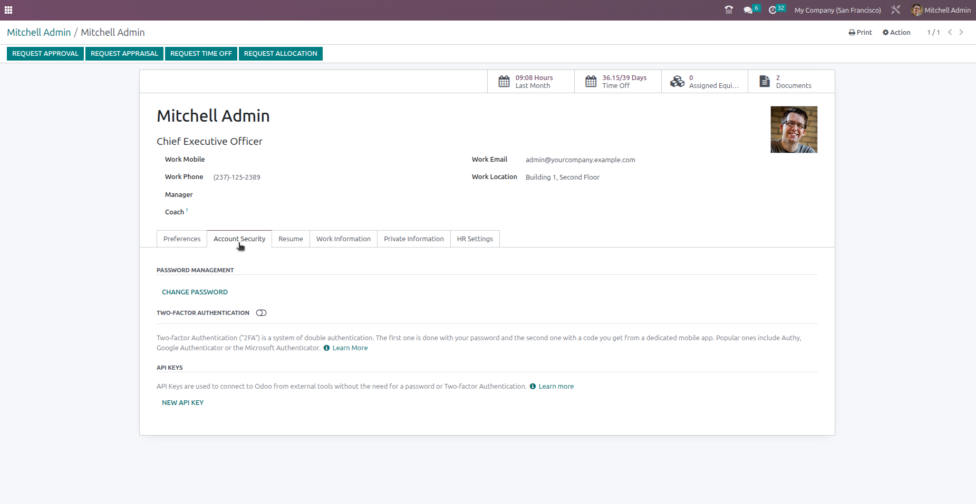This screenshot has width=976, height=504.
Task: Open the VOIP phone panel
Action: (x=729, y=9)
